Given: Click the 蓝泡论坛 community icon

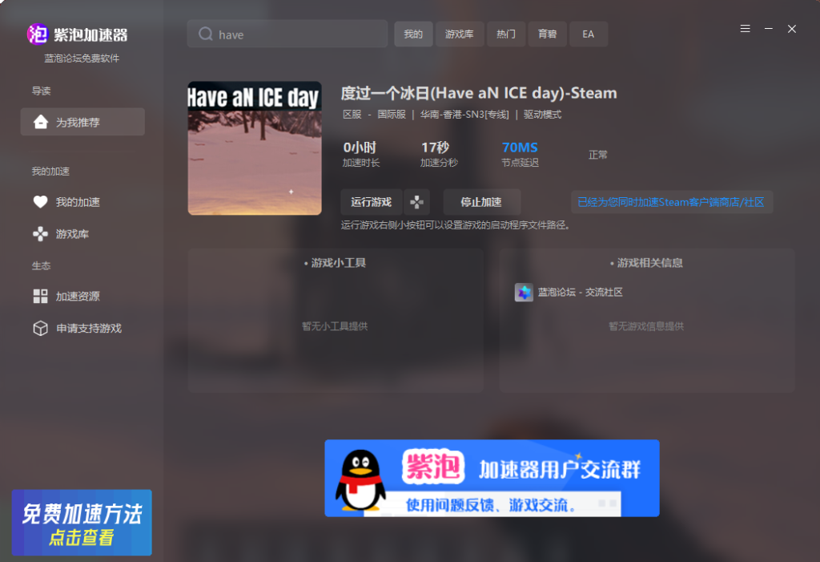Looking at the screenshot, I should [524, 293].
